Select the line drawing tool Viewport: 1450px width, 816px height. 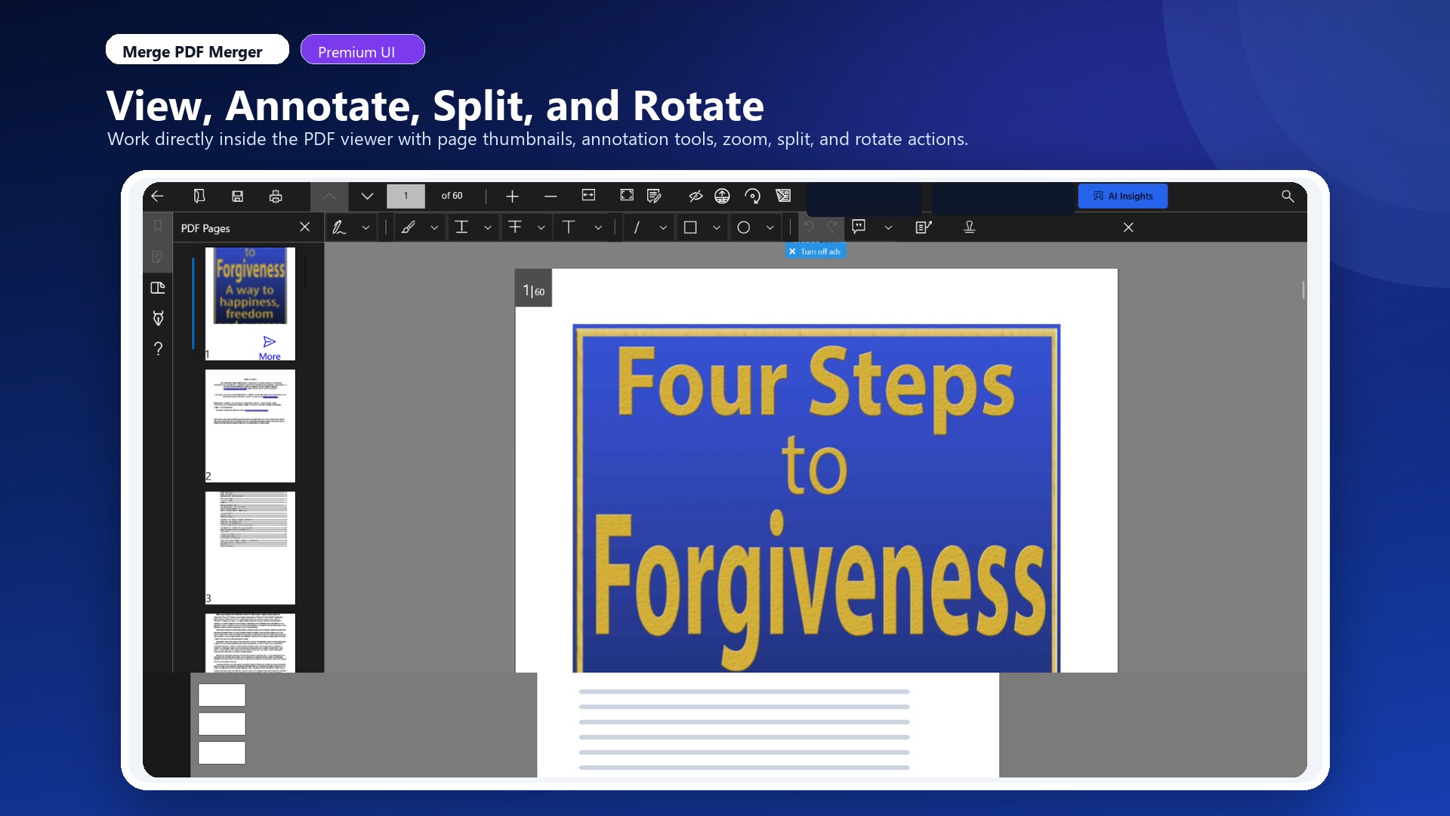[x=637, y=227]
